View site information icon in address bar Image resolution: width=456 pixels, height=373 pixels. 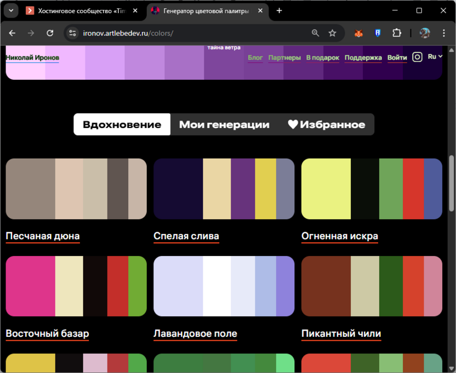(72, 33)
